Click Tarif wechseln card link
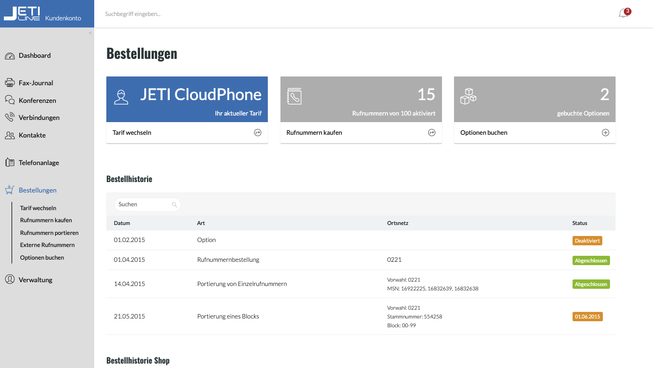This screenshot has height=368, width=653. point(132,133)
